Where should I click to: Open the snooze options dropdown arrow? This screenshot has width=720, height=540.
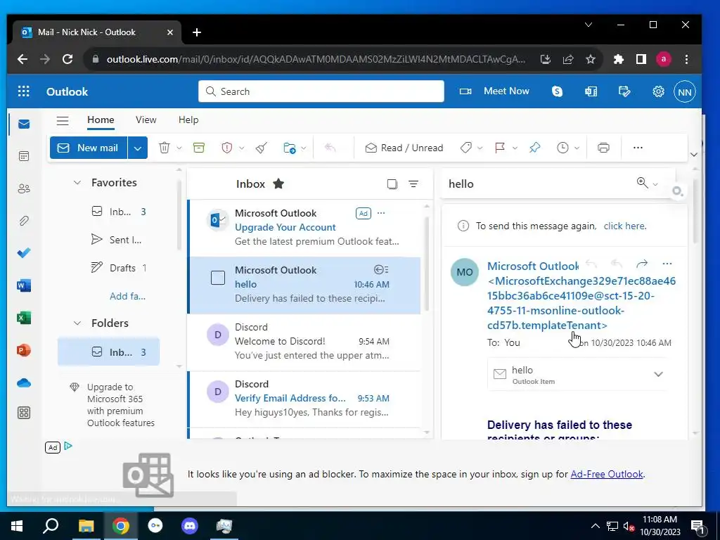(x=577, y=148)
